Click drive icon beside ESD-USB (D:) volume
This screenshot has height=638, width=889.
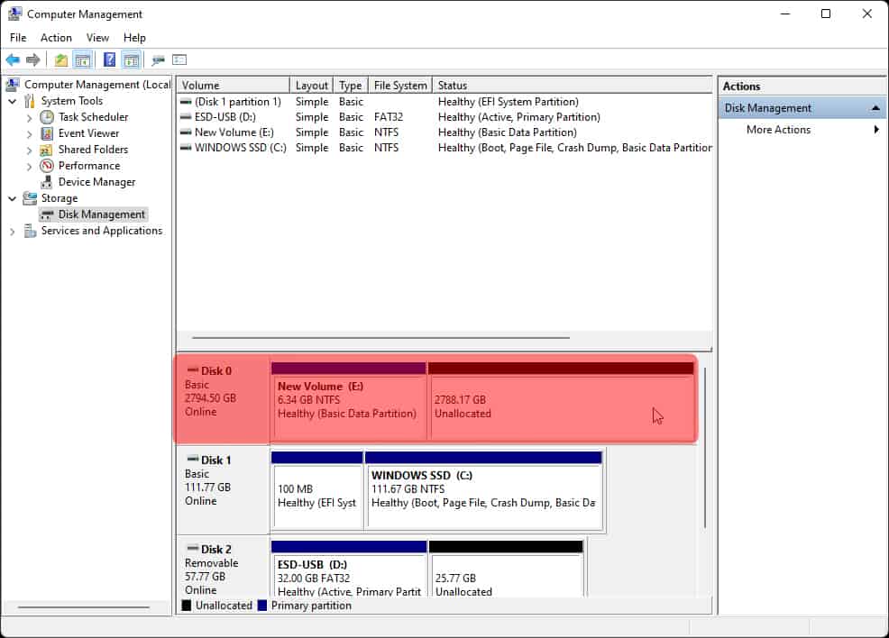pos(186,117)
